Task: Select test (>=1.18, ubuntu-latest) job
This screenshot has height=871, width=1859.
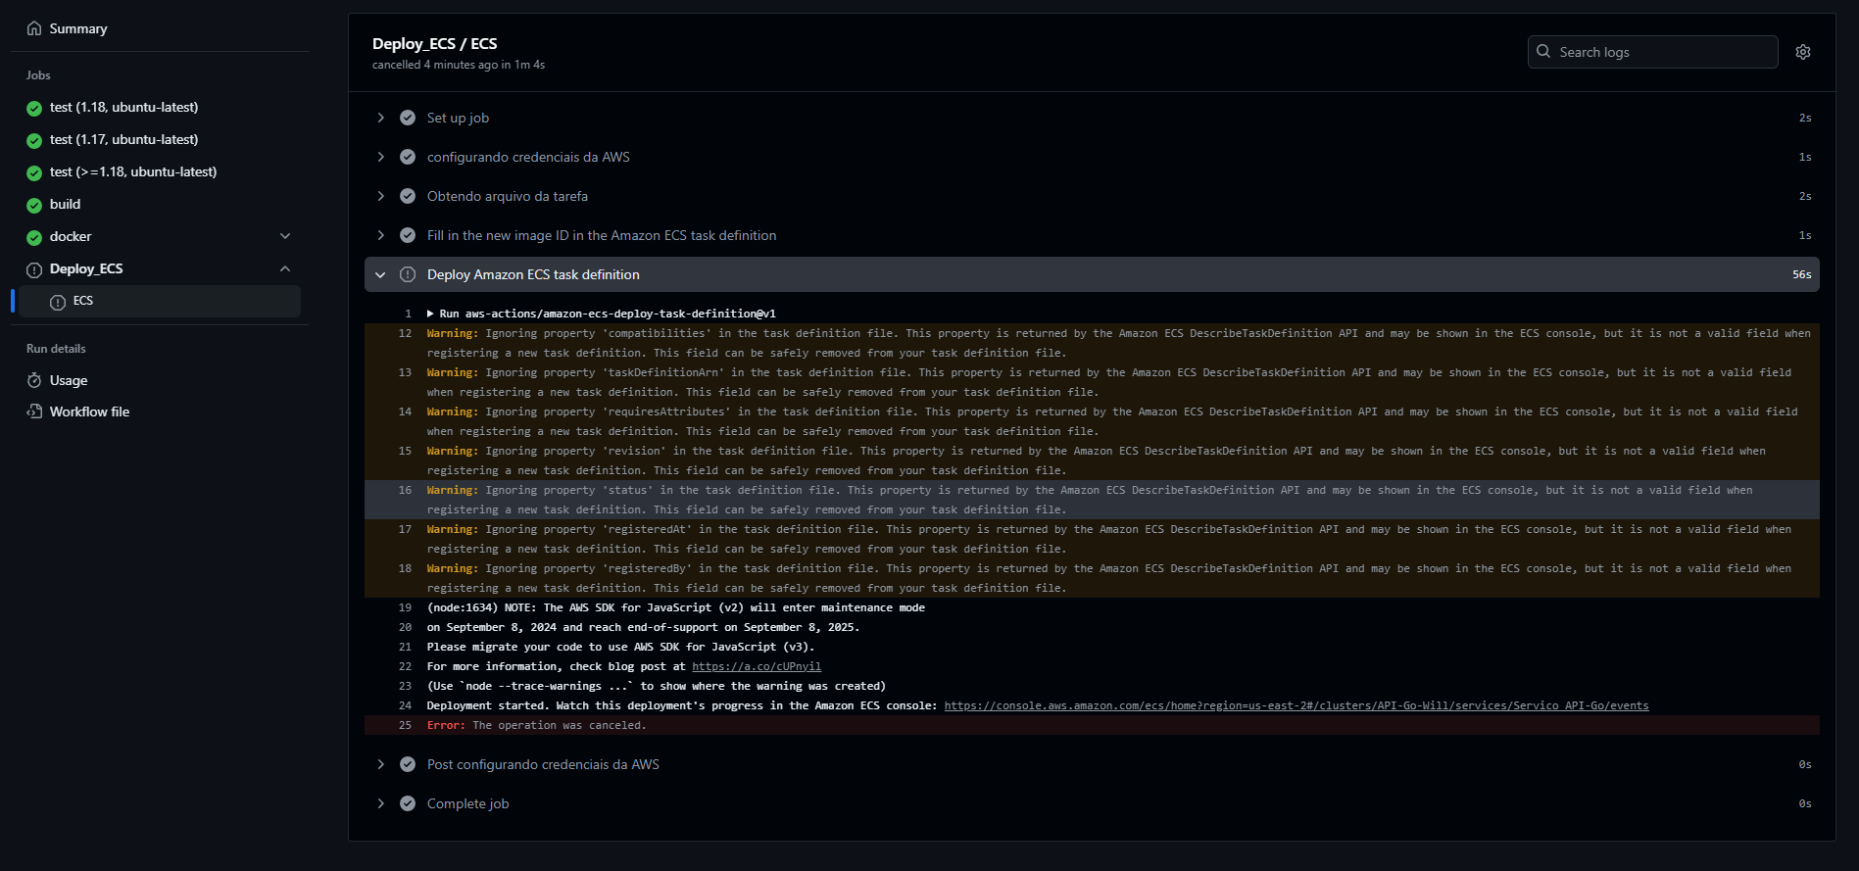Action: (133, 171)
